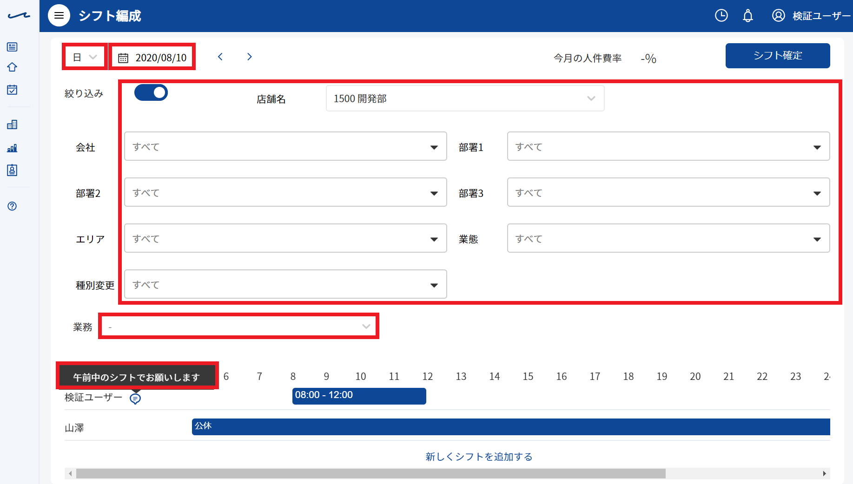Screen dimensions: 853x484
Task: Expand the 種別変更 dropdown
Action: point(285,285)
